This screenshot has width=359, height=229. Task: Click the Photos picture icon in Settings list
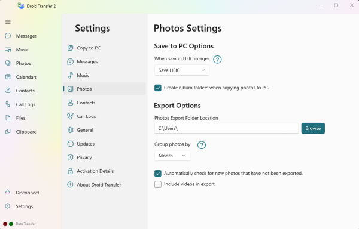coord(70,89)
